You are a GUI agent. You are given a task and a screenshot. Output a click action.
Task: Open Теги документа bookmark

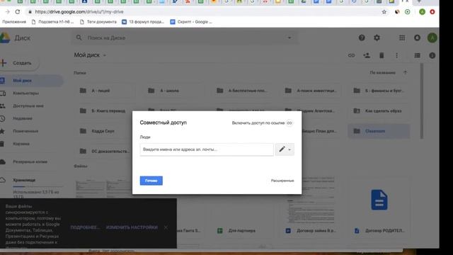[98, 22]
